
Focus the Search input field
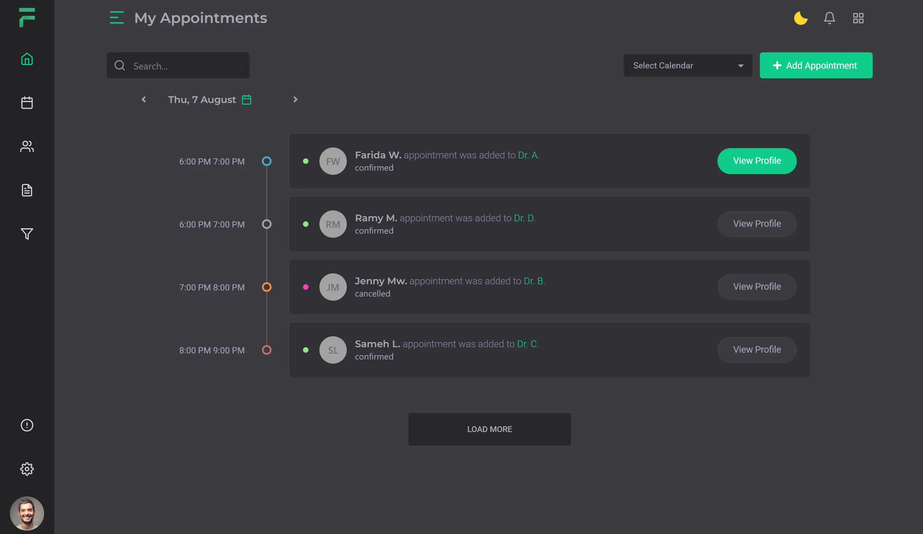(178, 65)
